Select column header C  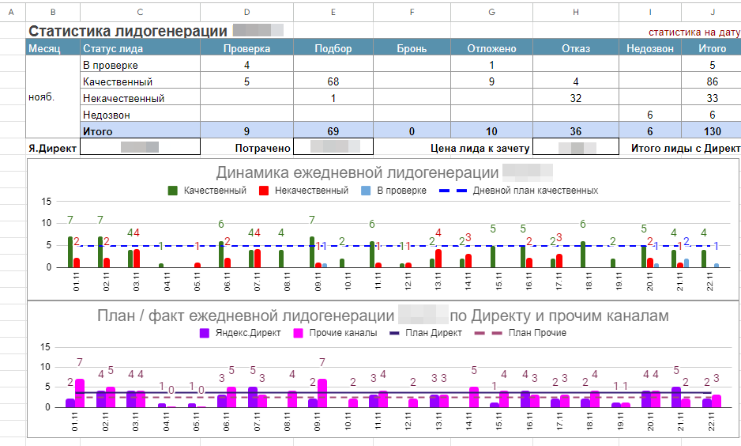[x=140, y=12]
